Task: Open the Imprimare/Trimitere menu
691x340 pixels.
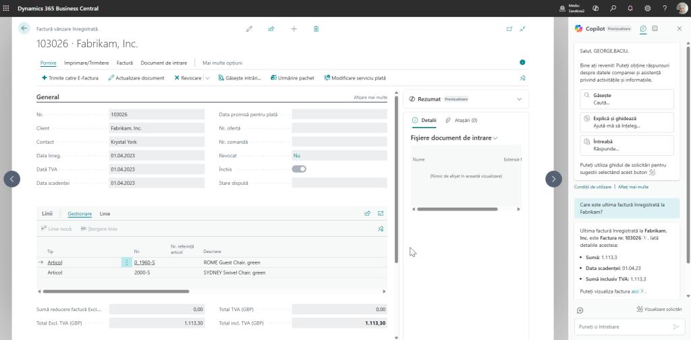Action: point(86,63)
